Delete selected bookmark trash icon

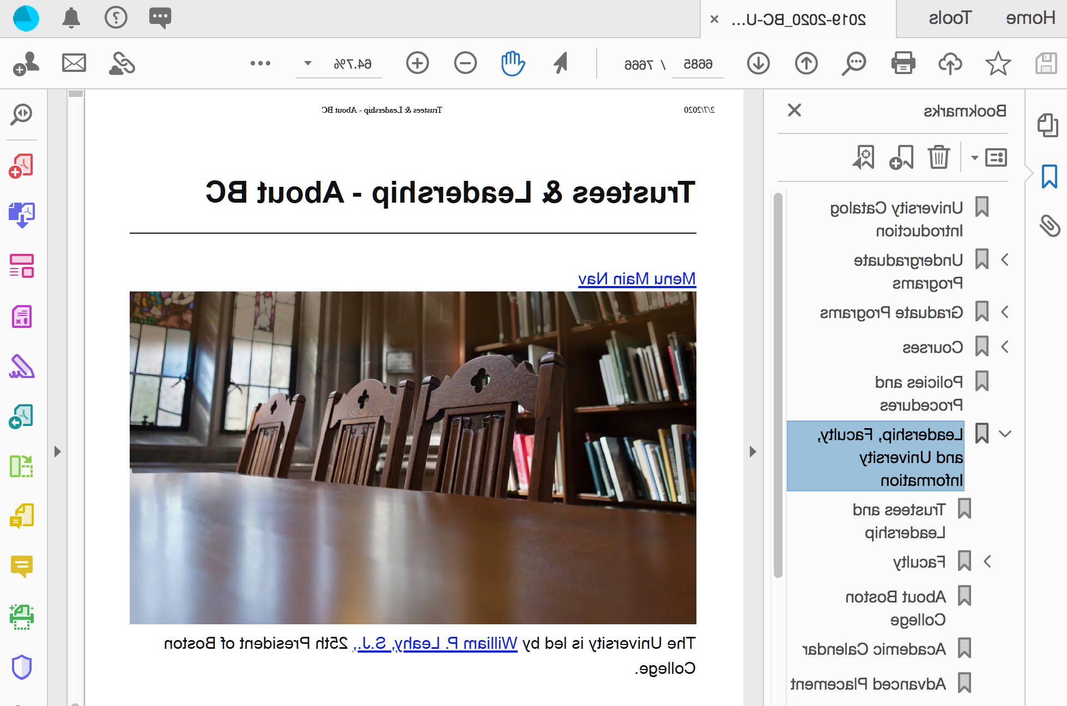(x=939, y=157)
